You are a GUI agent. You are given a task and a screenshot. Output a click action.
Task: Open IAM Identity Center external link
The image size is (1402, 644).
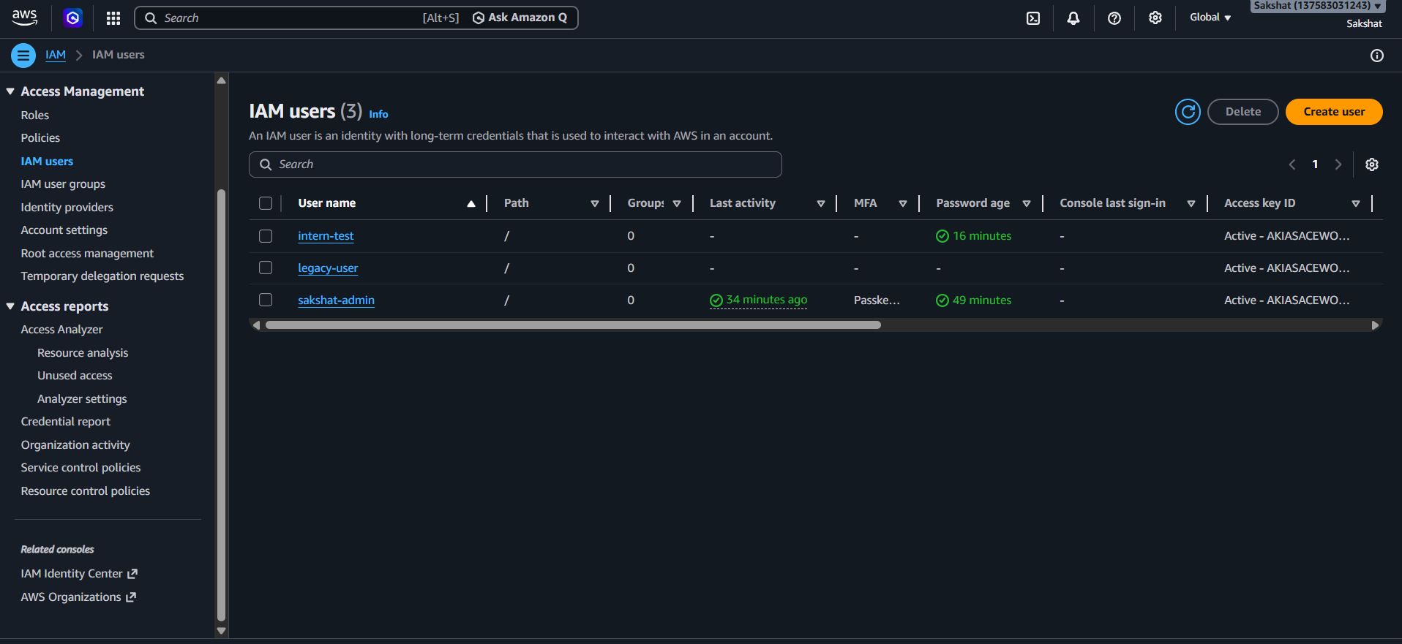79,574
